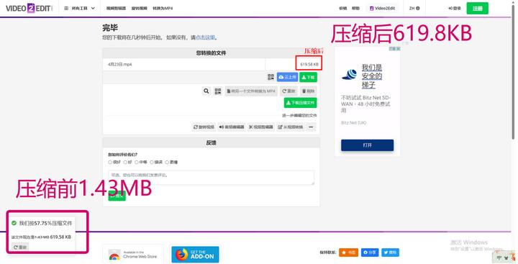Open the 视频剪辑器 nav item
The width and height of the screenshot is (518, 264).
click(x=116, y=8)
